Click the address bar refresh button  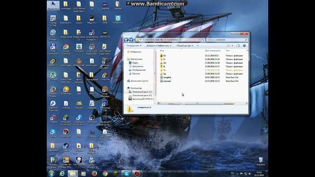[203, 40]
